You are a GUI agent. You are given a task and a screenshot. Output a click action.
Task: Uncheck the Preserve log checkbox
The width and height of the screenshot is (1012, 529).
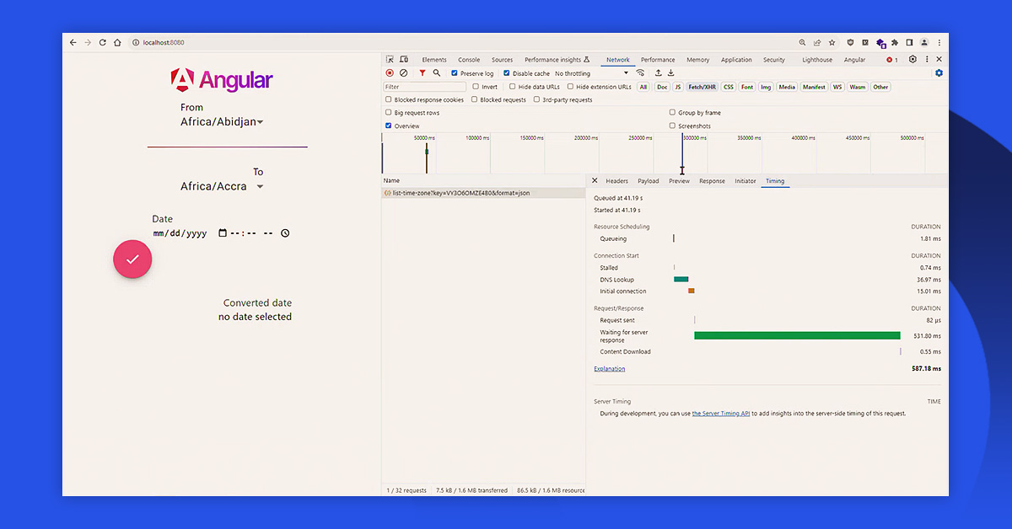pyautogui.click(x=455, y=73)
